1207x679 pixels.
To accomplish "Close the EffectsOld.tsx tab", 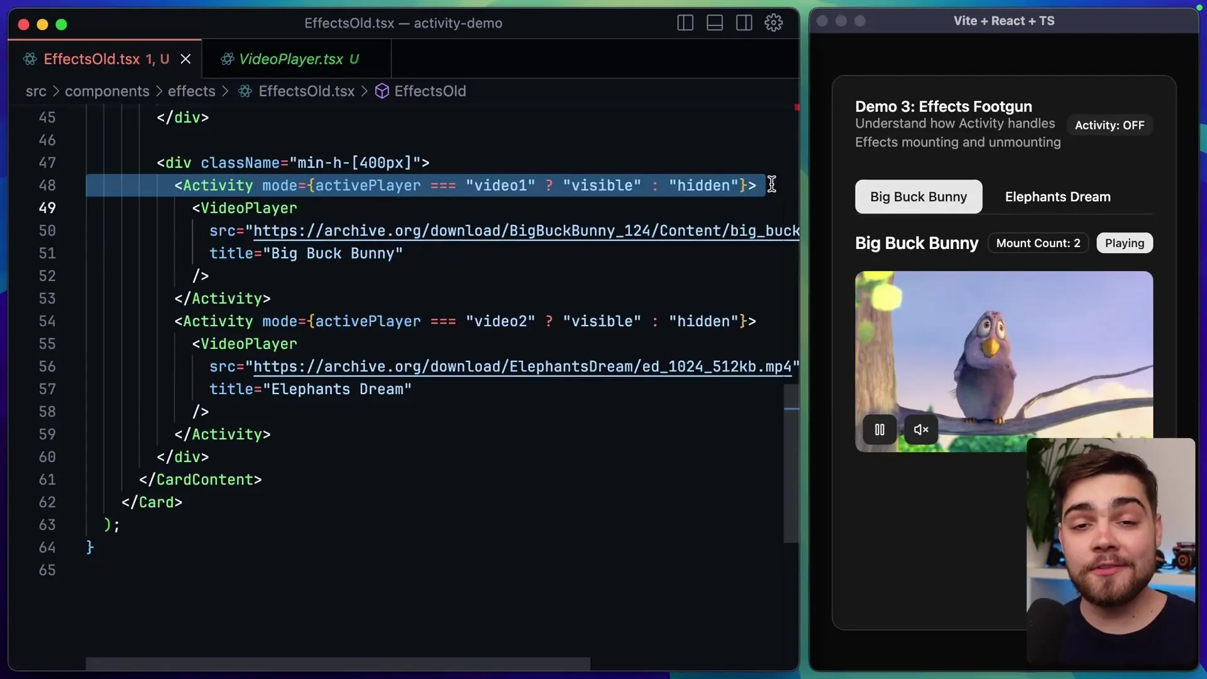I will tap(185, 59).
